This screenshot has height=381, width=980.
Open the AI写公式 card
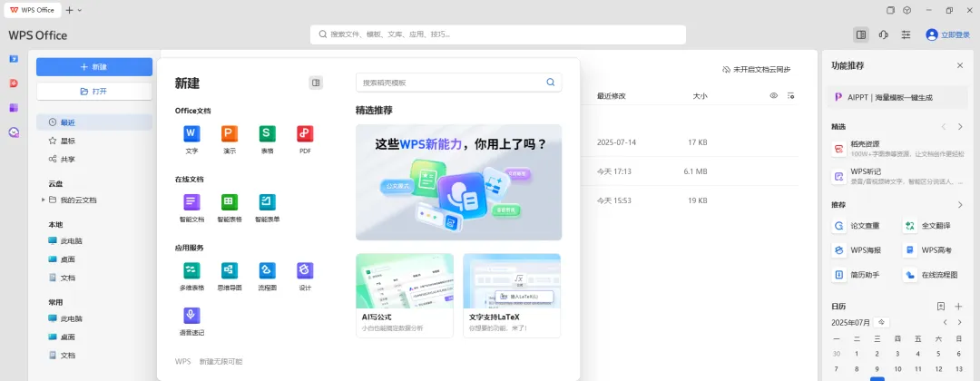405,296
